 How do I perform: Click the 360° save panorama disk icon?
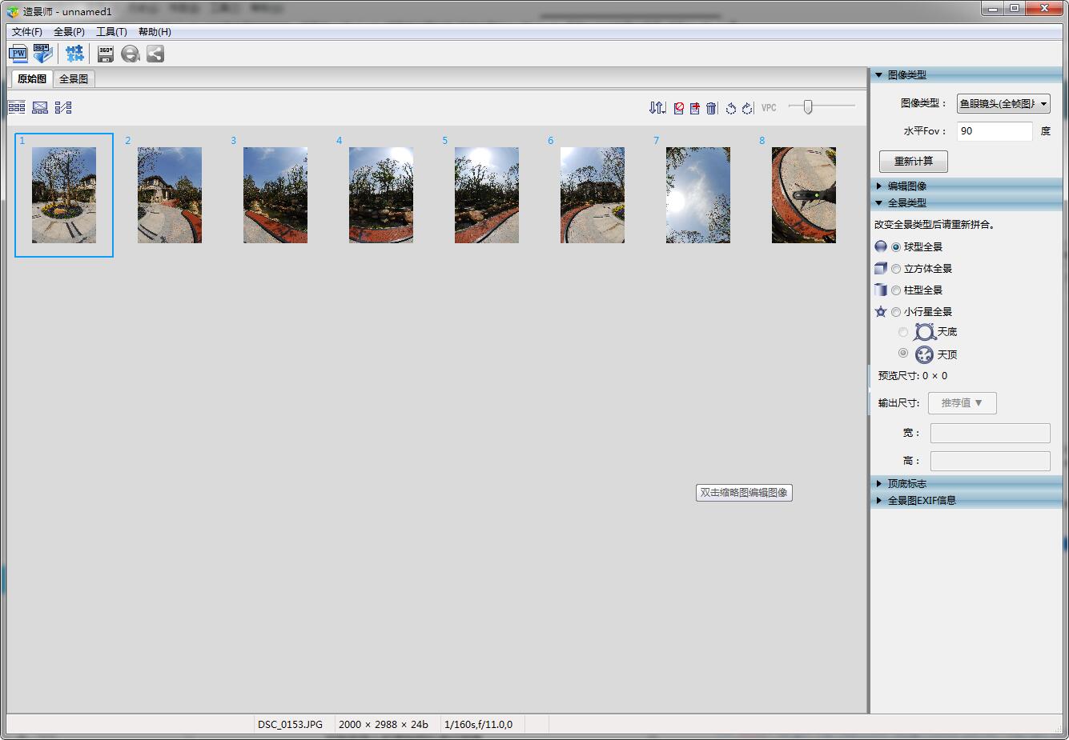[x=105, y=54]
